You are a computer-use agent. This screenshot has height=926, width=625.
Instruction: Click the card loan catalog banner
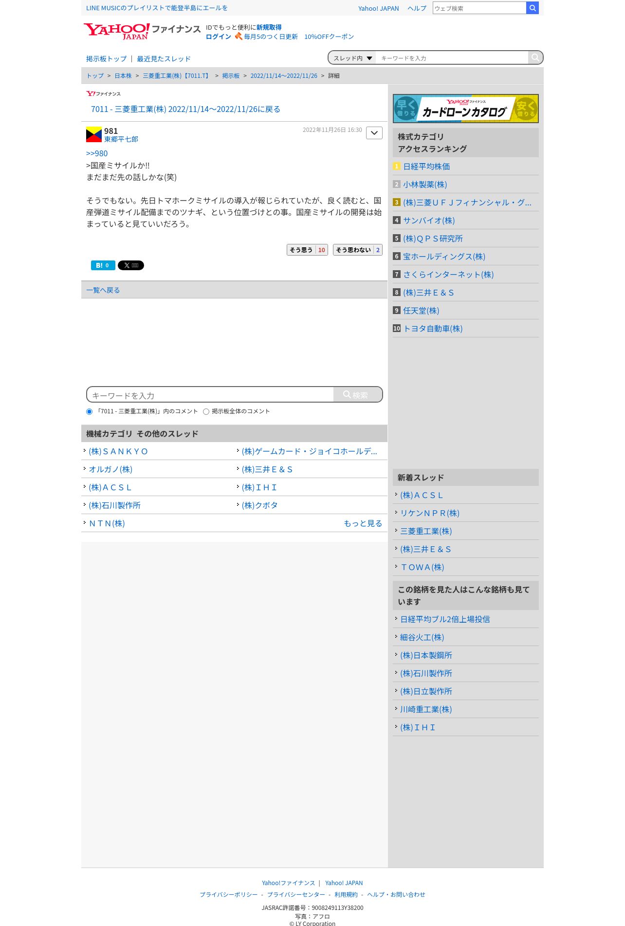pos(466,109)
